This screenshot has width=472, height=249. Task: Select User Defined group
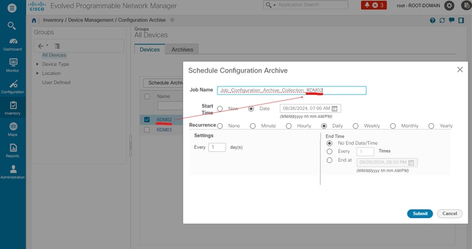click(x=56, y=82)
